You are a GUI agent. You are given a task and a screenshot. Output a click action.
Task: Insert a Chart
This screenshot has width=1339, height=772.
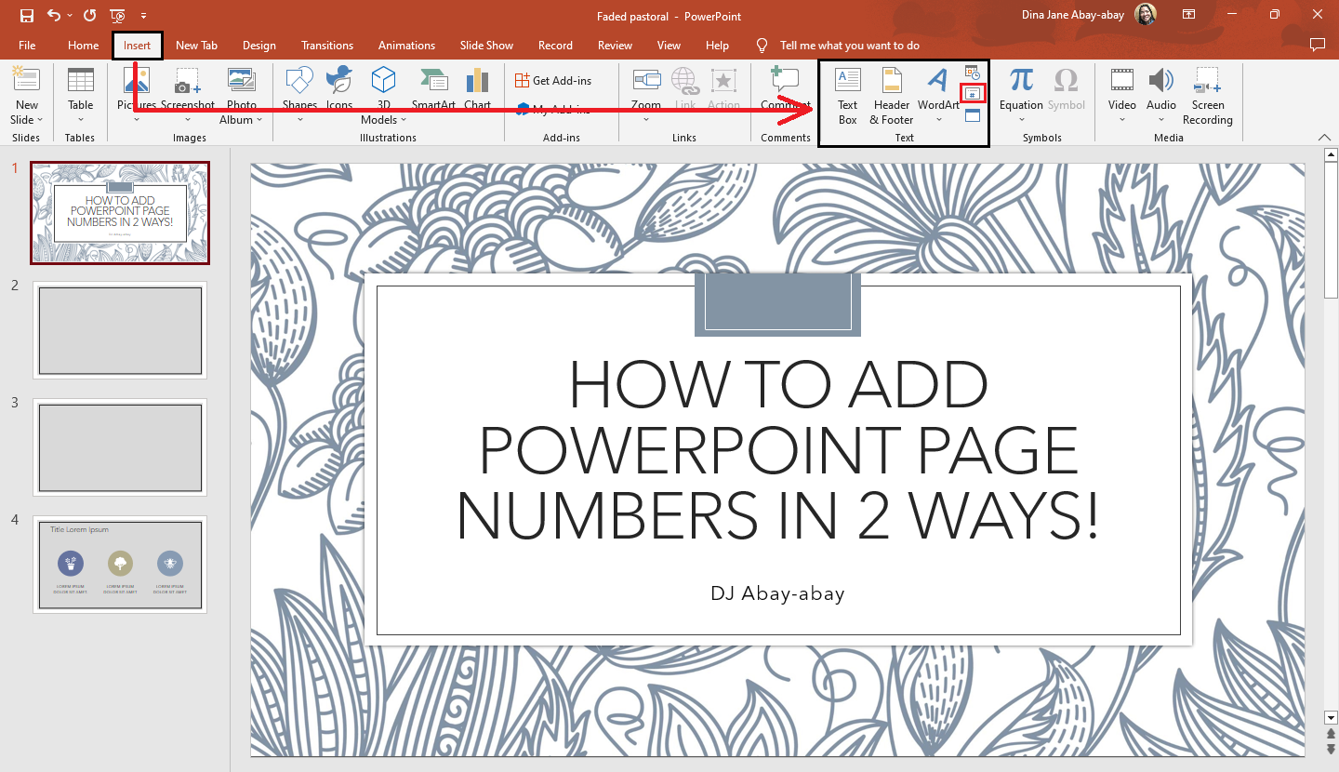coord(477,90)
